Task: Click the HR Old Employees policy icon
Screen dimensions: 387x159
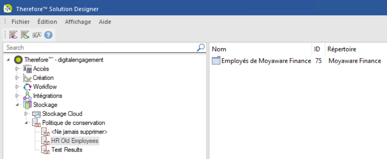Action: (45, 141)
